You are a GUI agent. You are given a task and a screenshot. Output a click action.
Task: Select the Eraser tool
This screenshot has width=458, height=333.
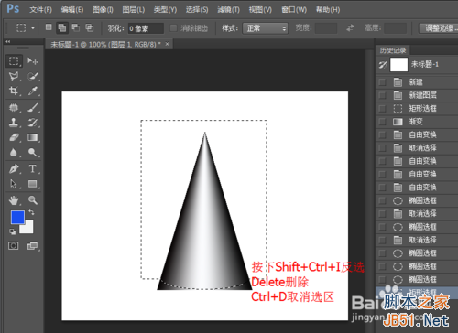click(x=14, y=137)
